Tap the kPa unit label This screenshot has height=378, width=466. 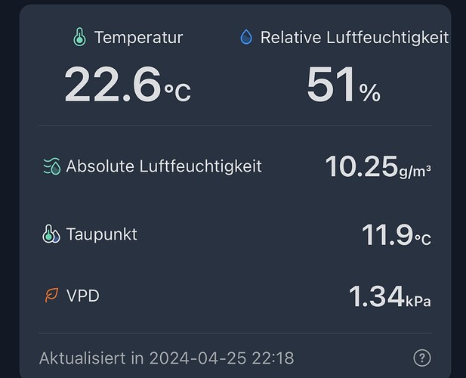click(x=419, y=302)
